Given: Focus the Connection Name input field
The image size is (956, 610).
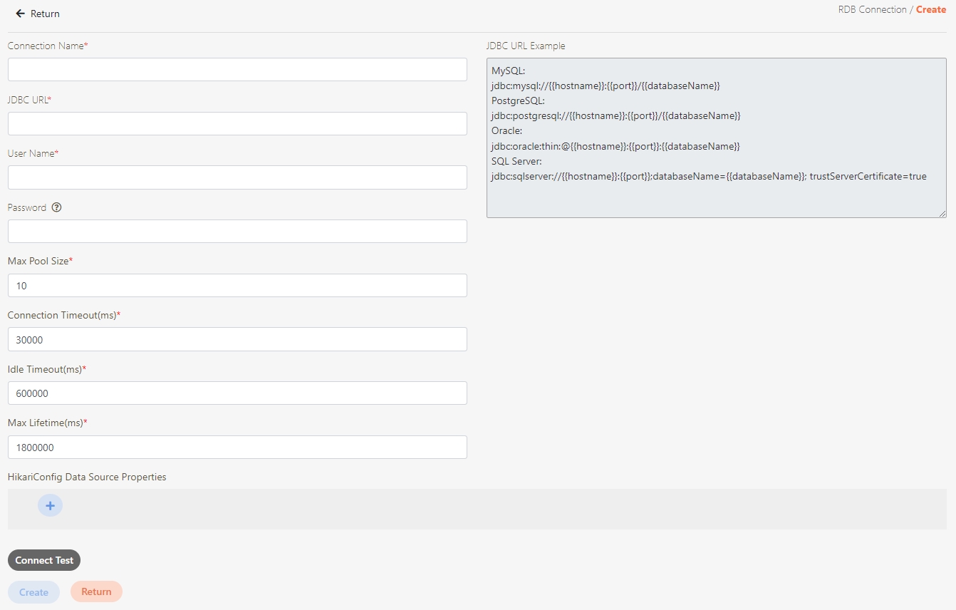Looking at the screenshot, I should pyautogui.click(x=237, y=70).
